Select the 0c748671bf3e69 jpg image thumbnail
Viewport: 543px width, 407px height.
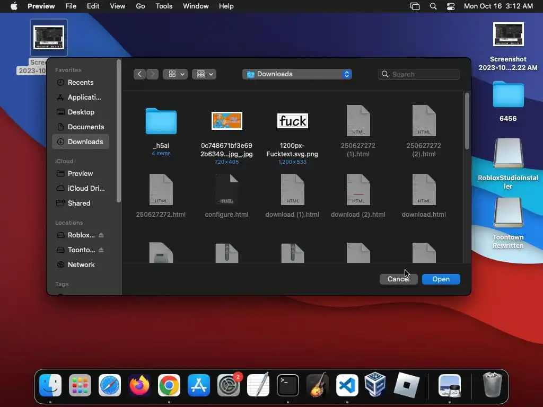[227, 121]
